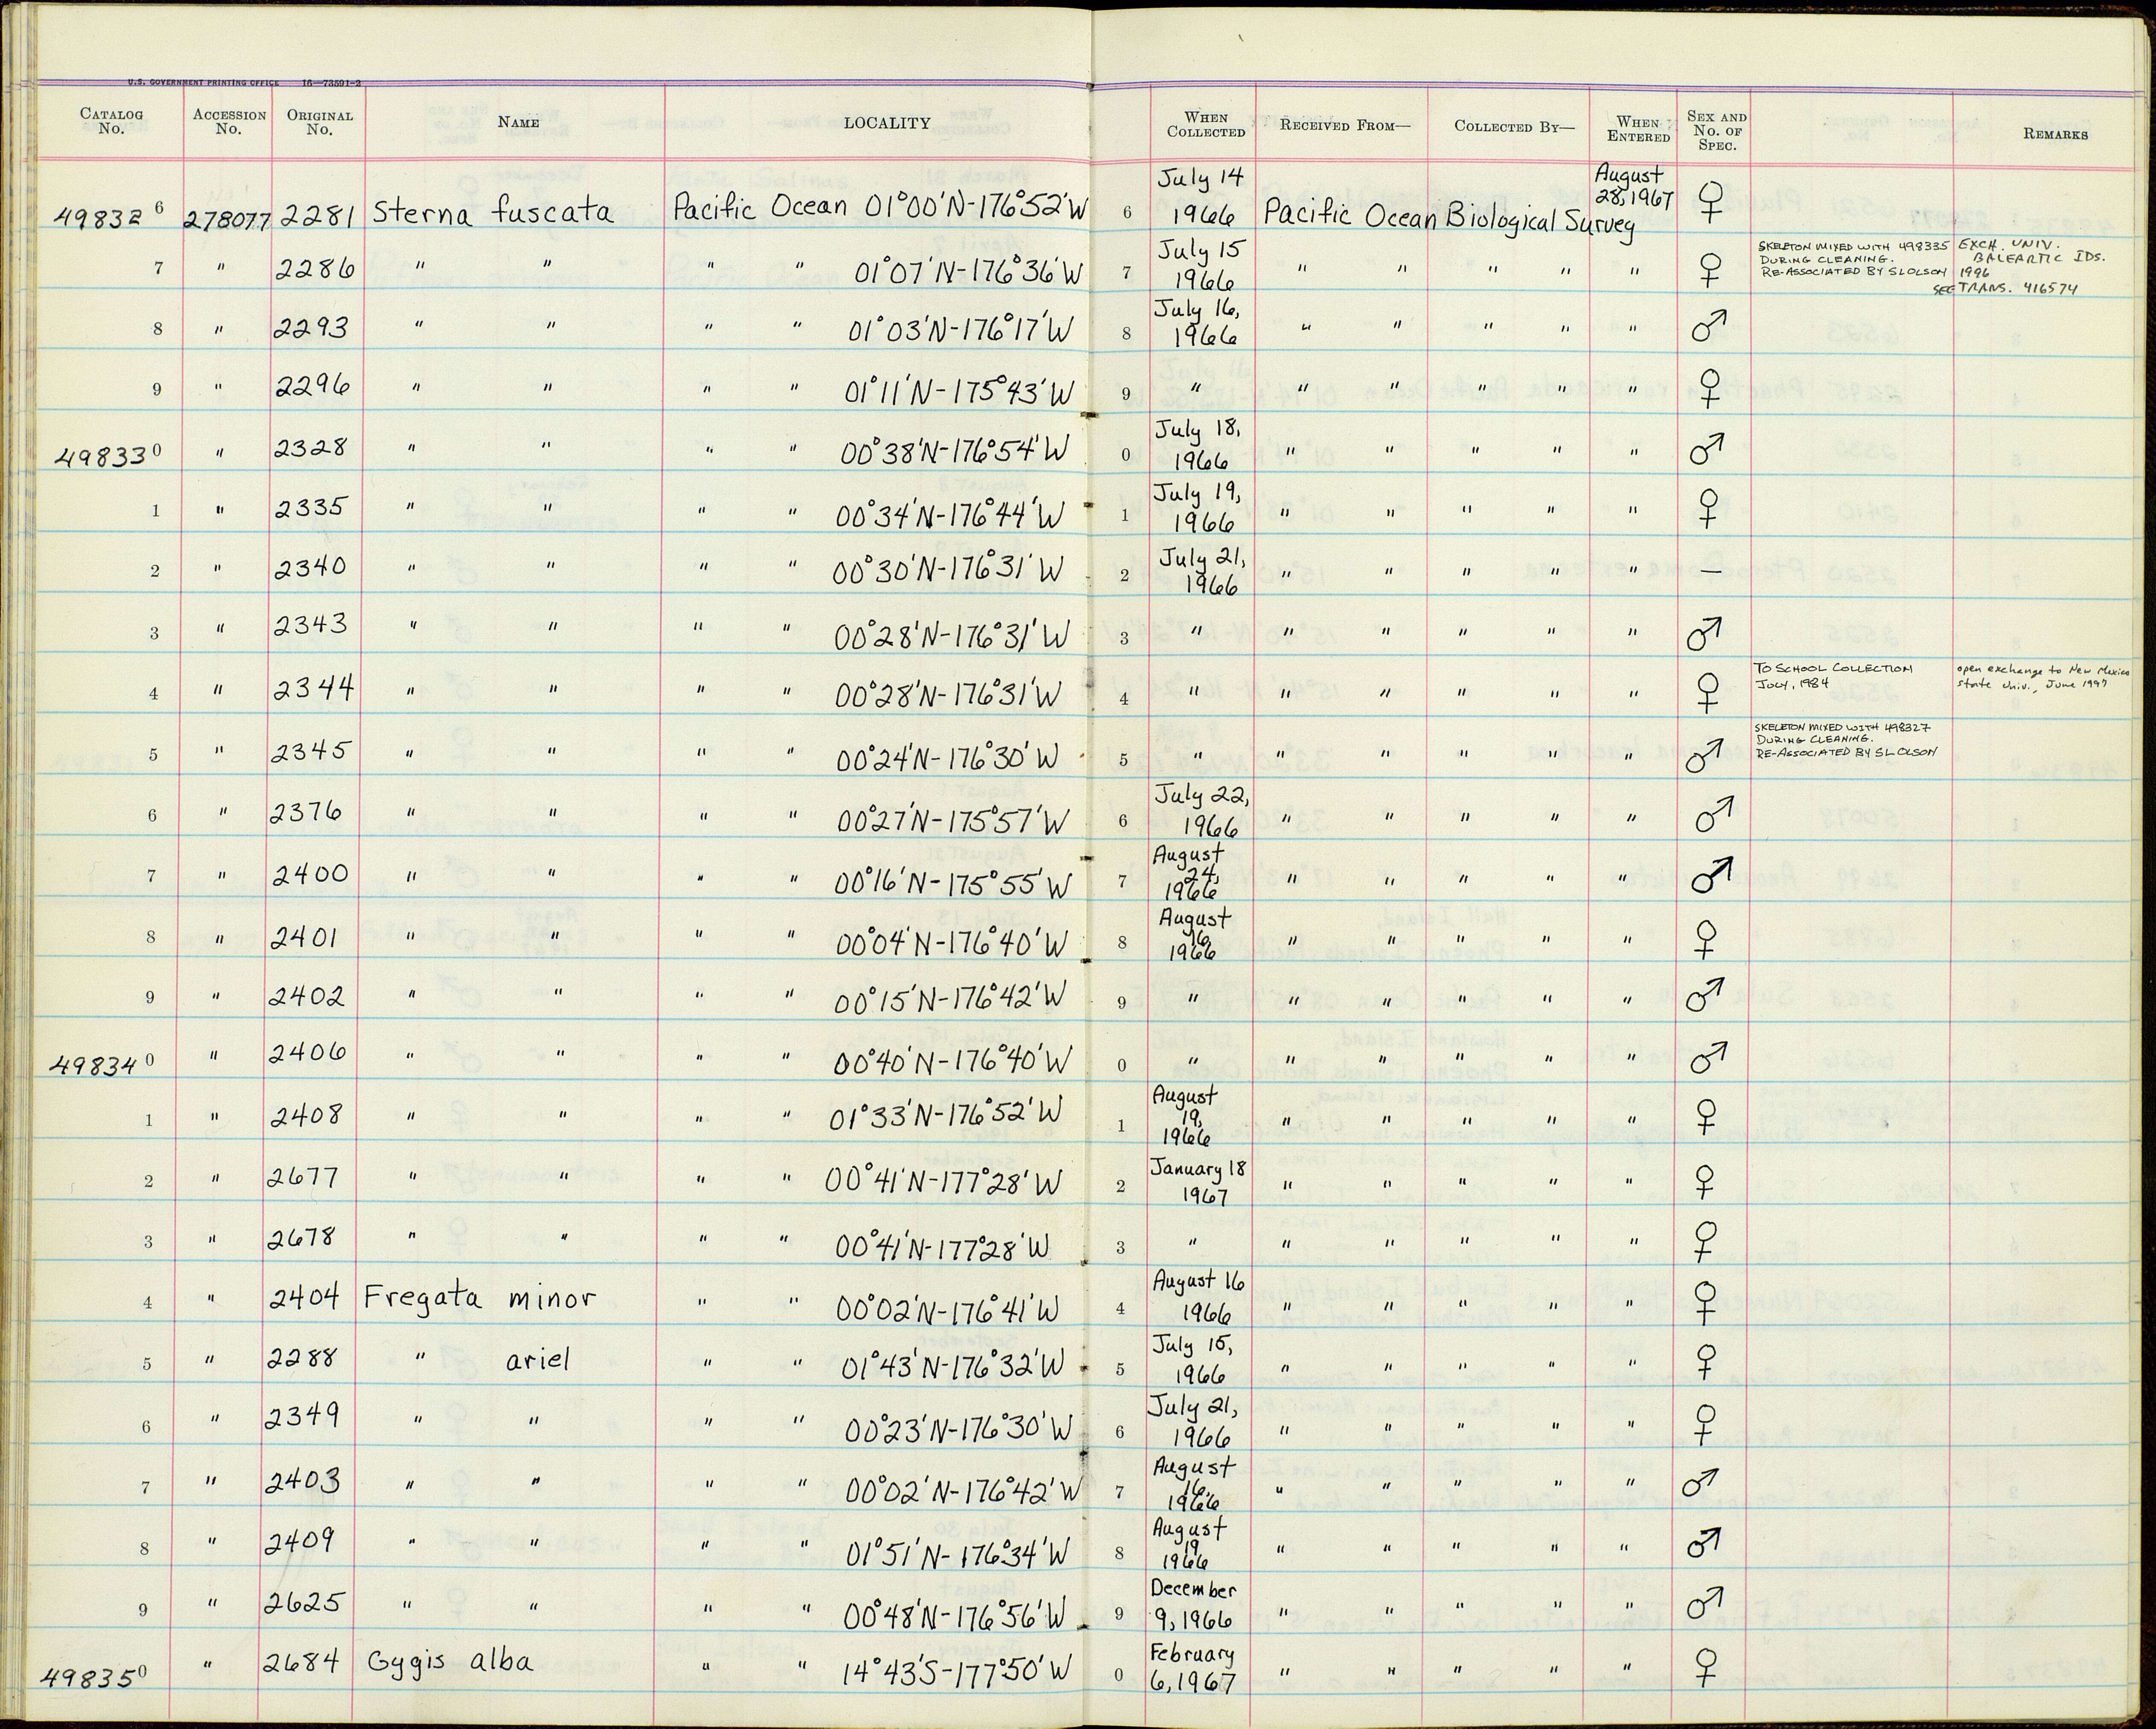Click coordinates 14°43'S-177°50'W
The height and width of the screenshot is (1729, 2156).
(x=957, y=1670)
